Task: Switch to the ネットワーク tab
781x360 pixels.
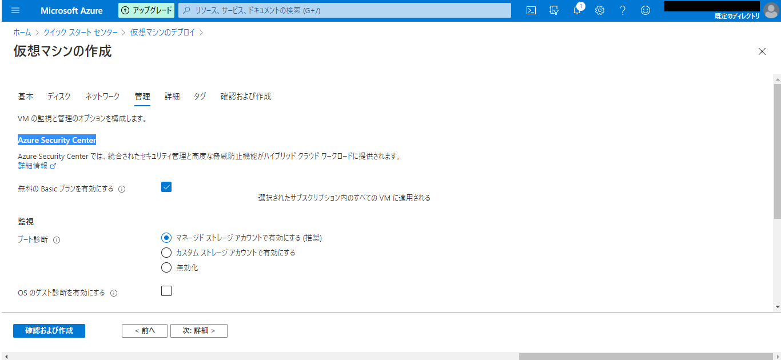Action: click(x=102, y=97)
